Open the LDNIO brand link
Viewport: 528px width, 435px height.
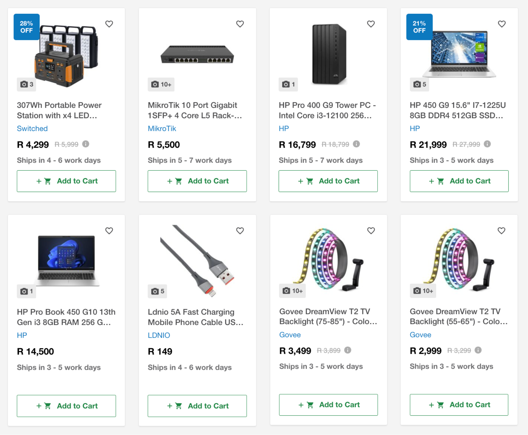point(159,335)
